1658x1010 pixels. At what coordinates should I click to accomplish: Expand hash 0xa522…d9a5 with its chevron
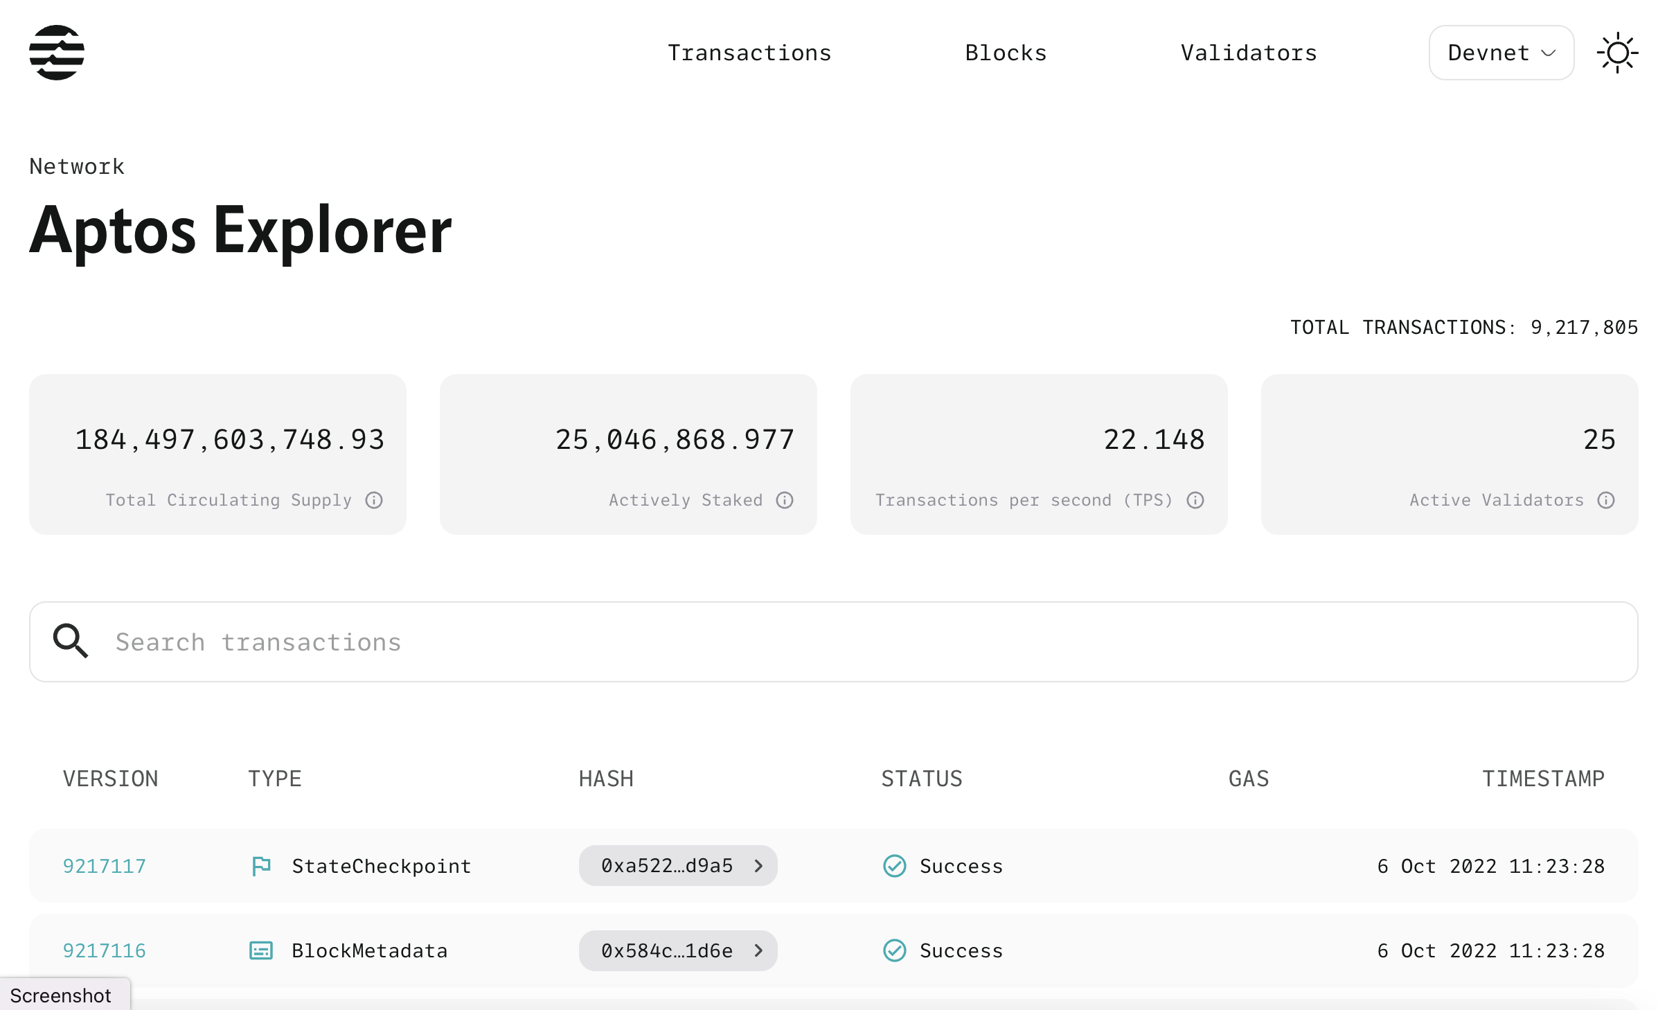coord(759,865)
